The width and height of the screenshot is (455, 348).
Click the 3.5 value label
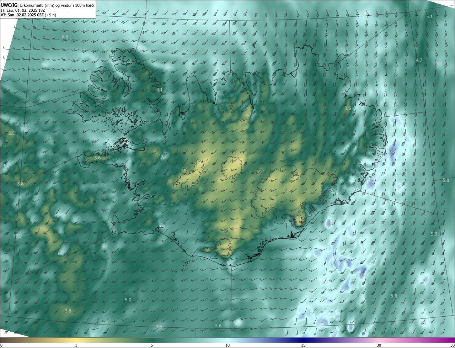[11, 133]
